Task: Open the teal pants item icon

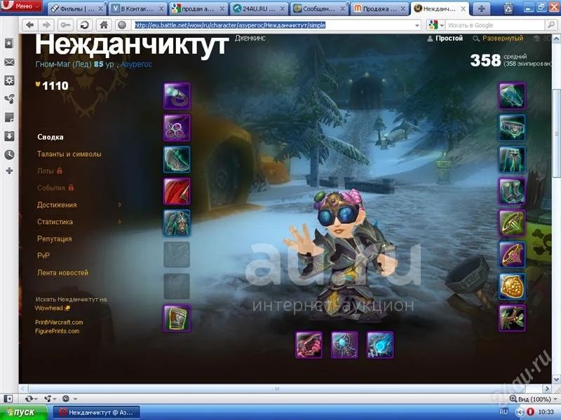Action: click(x=512, y=160)
